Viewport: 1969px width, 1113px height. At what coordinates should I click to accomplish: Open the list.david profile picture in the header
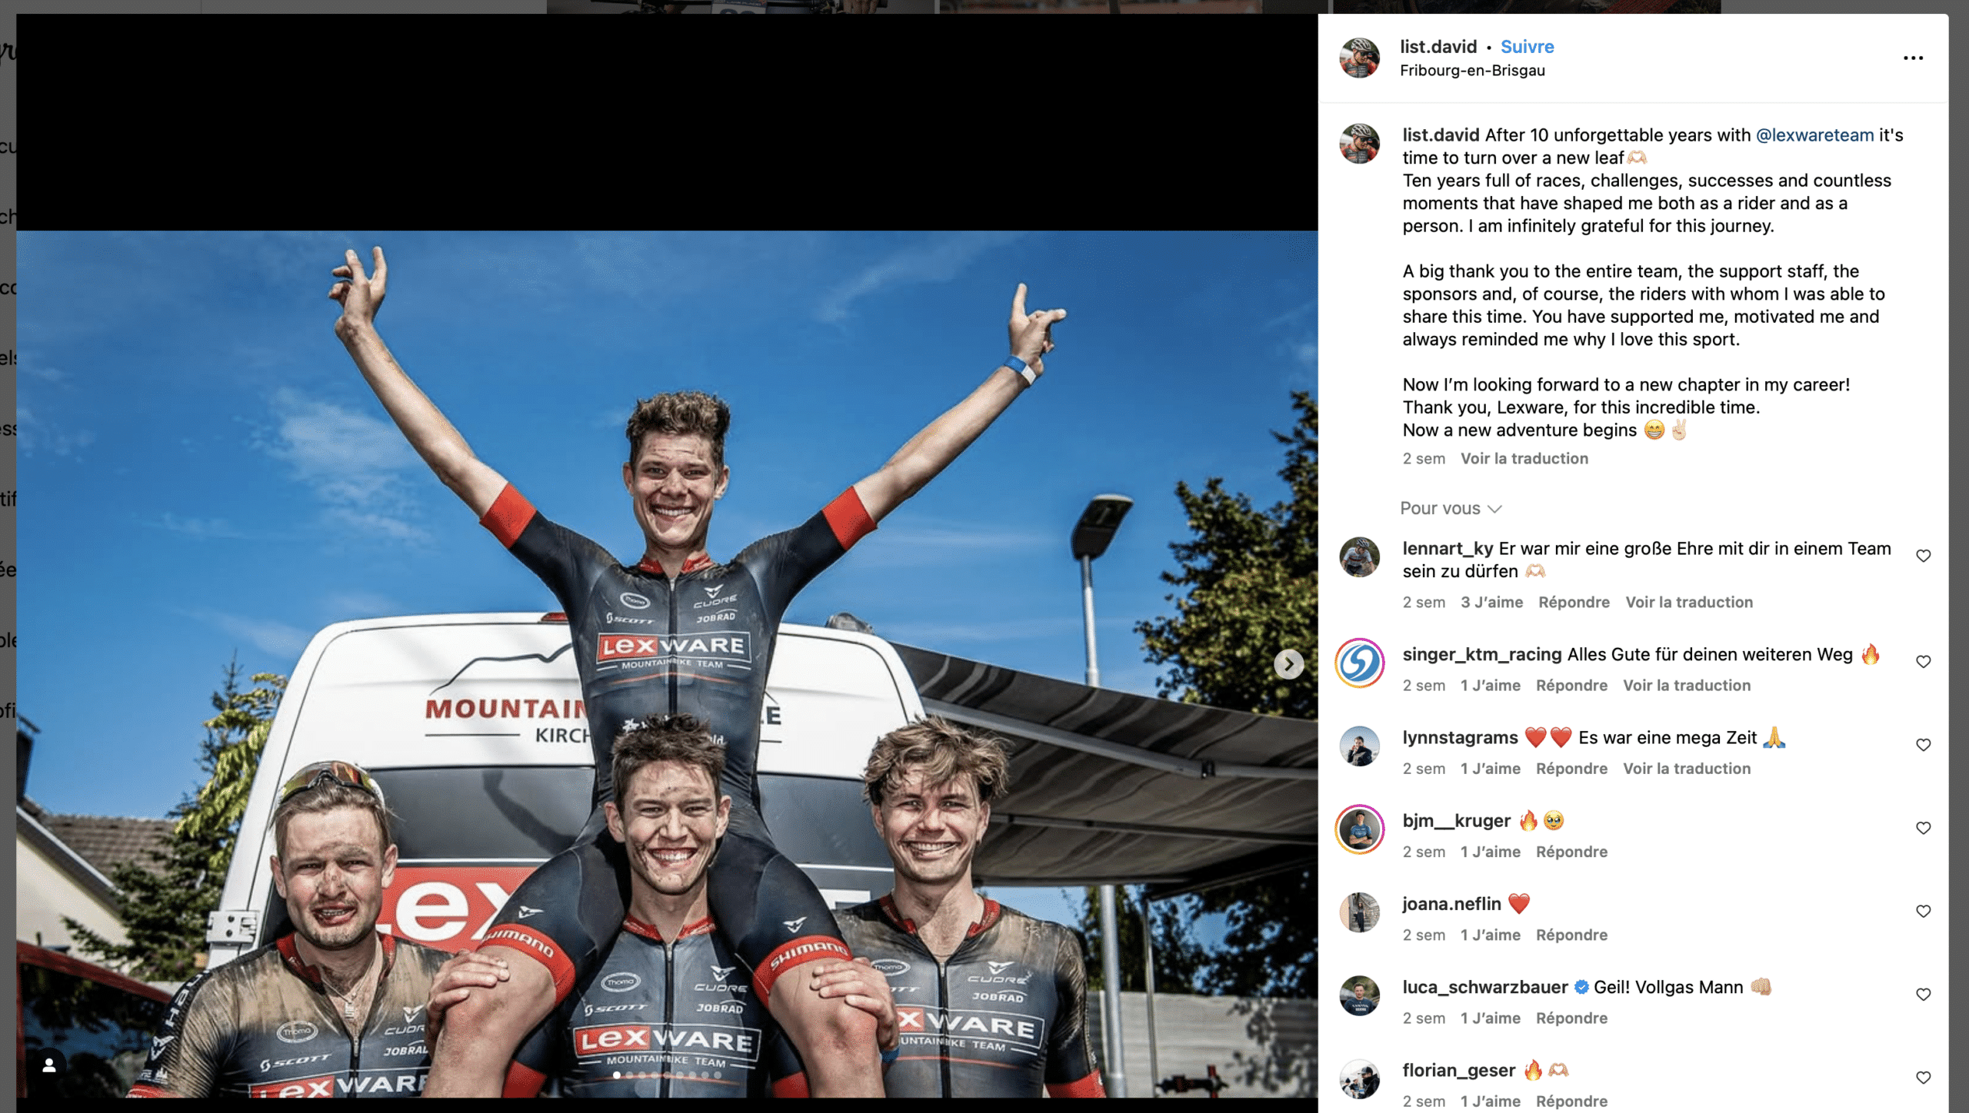(x=1359, y=58)
